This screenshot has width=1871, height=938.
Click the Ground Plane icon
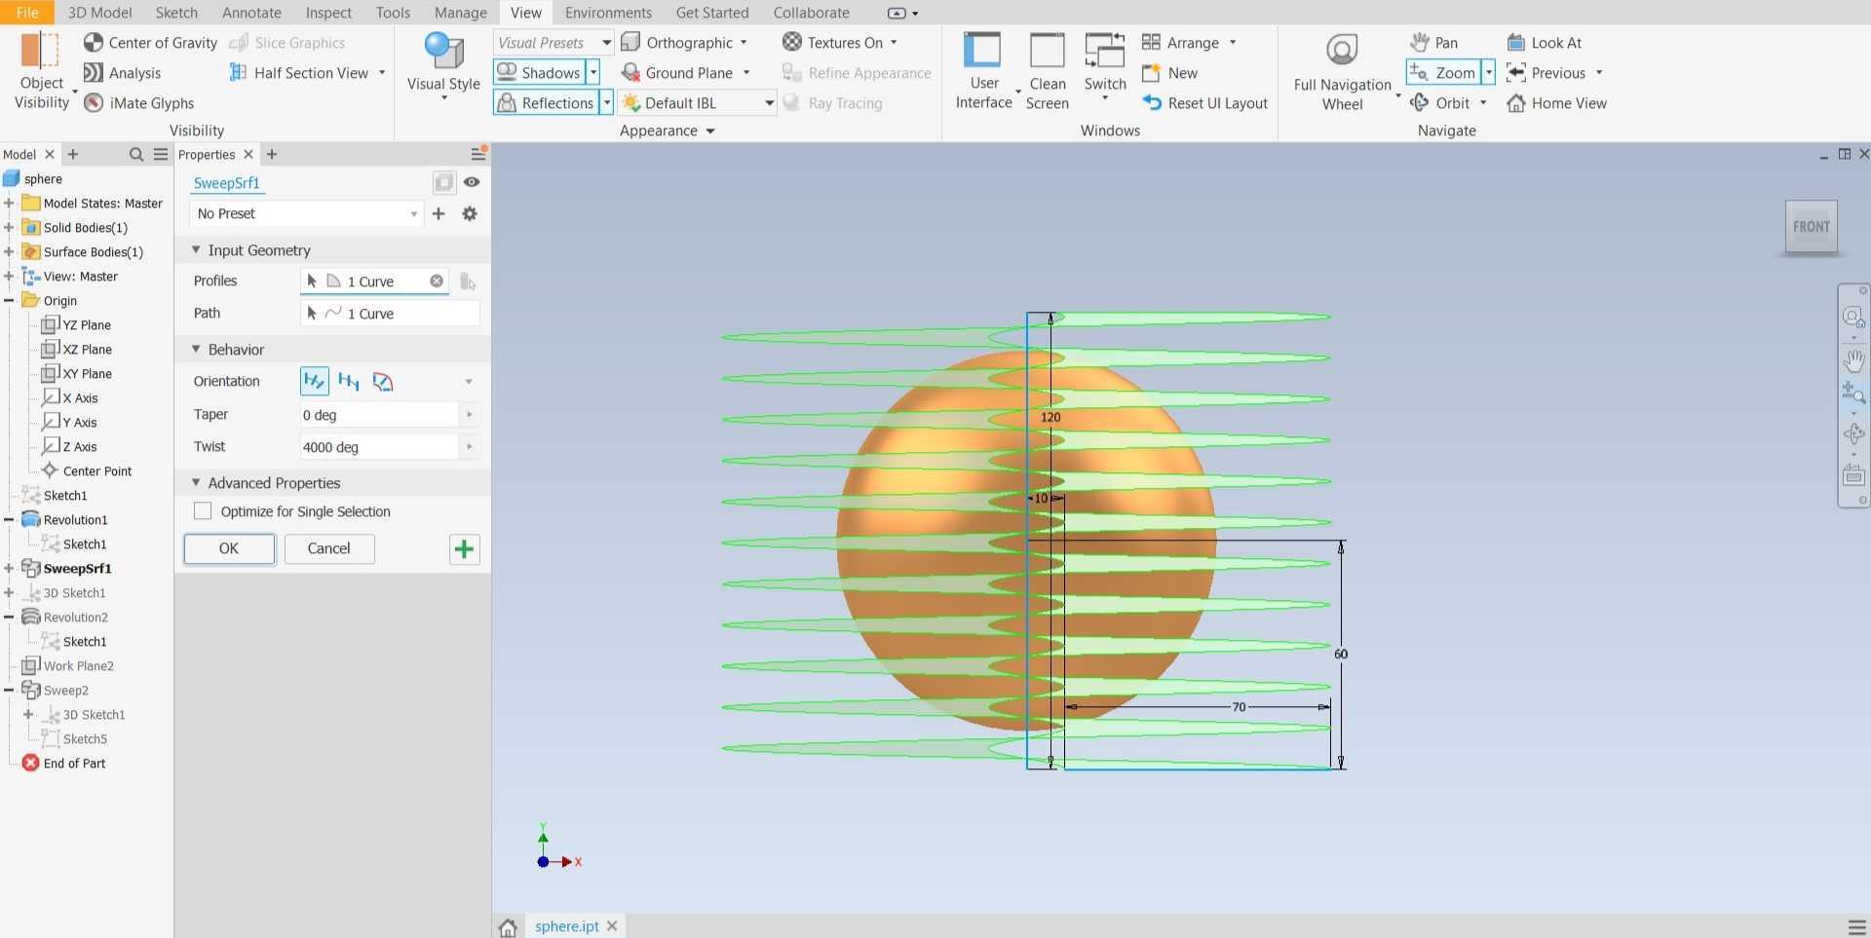[630, 73]
